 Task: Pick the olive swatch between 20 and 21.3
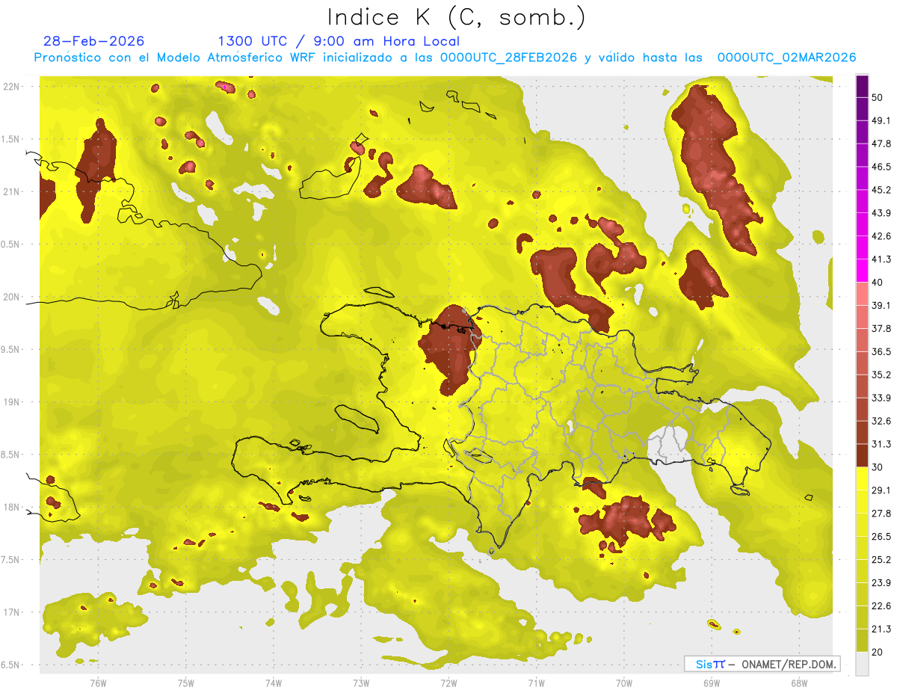click(862, 641)
